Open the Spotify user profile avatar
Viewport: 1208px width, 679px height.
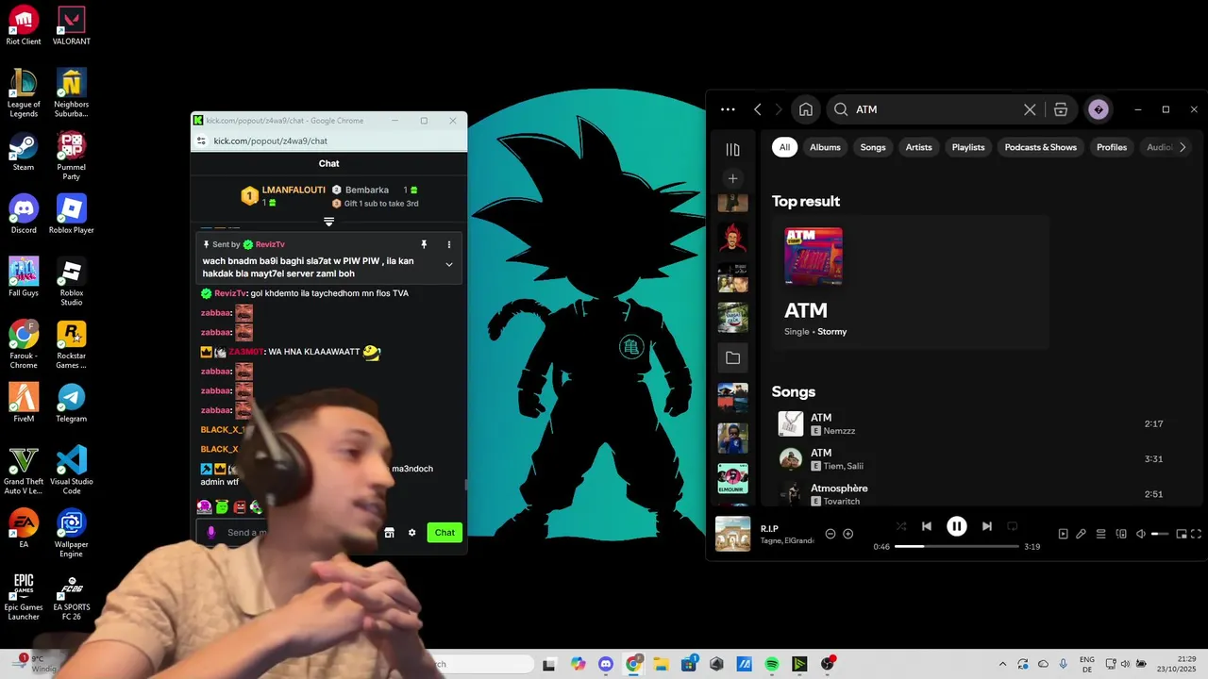pos(1098,109)
